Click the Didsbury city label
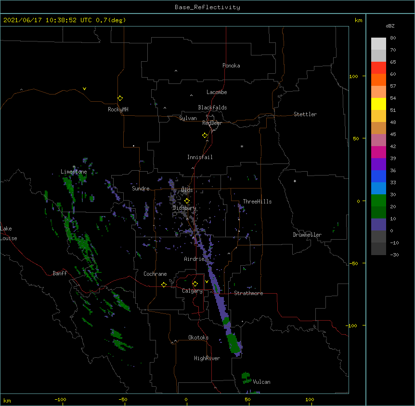 click(184, 208)
